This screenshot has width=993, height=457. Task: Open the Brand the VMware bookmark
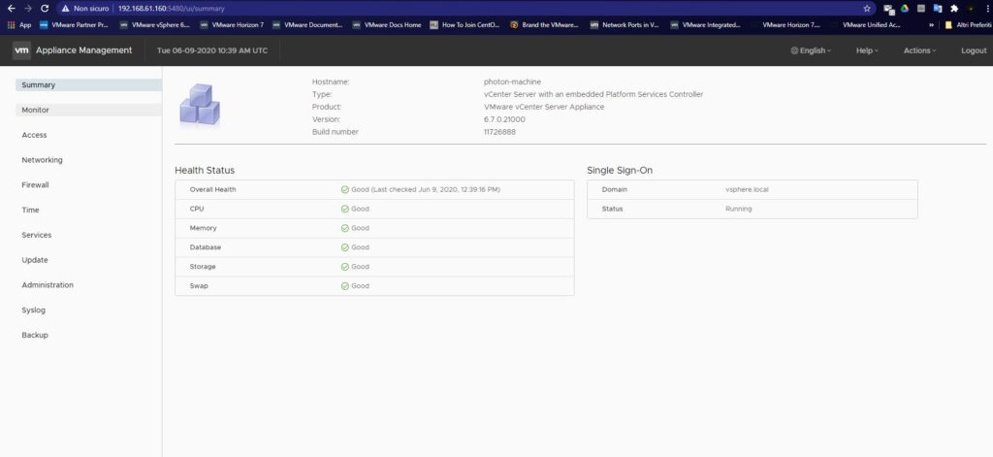pos(544,24)
